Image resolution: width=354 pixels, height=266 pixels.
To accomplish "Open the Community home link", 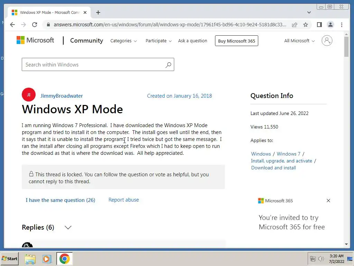I will click(x=86, y=41).
